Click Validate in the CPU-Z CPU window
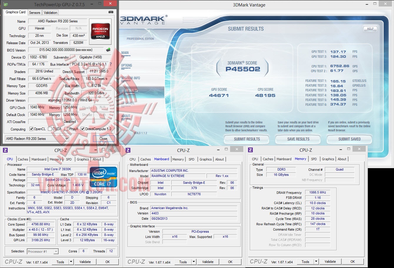The height and width of the screenshot is (268, 394). pos(85,262)
